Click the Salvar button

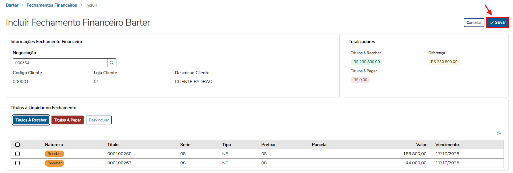(x=497, y=22)
